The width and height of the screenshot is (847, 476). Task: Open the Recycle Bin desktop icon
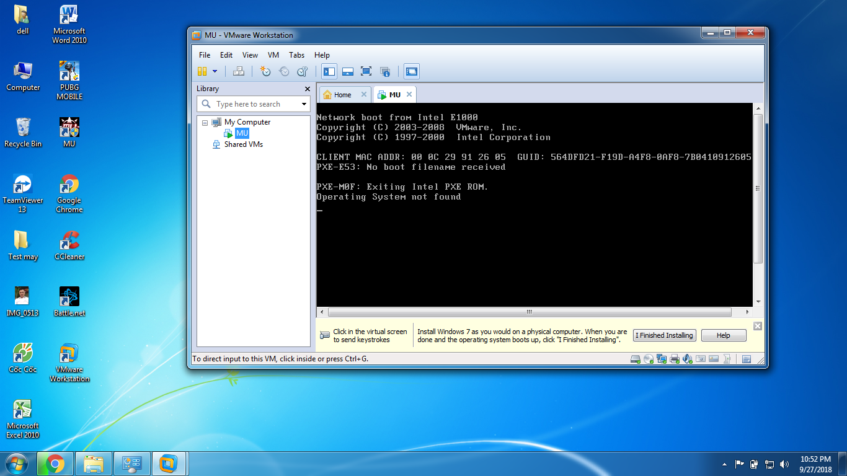pos(23,133)
